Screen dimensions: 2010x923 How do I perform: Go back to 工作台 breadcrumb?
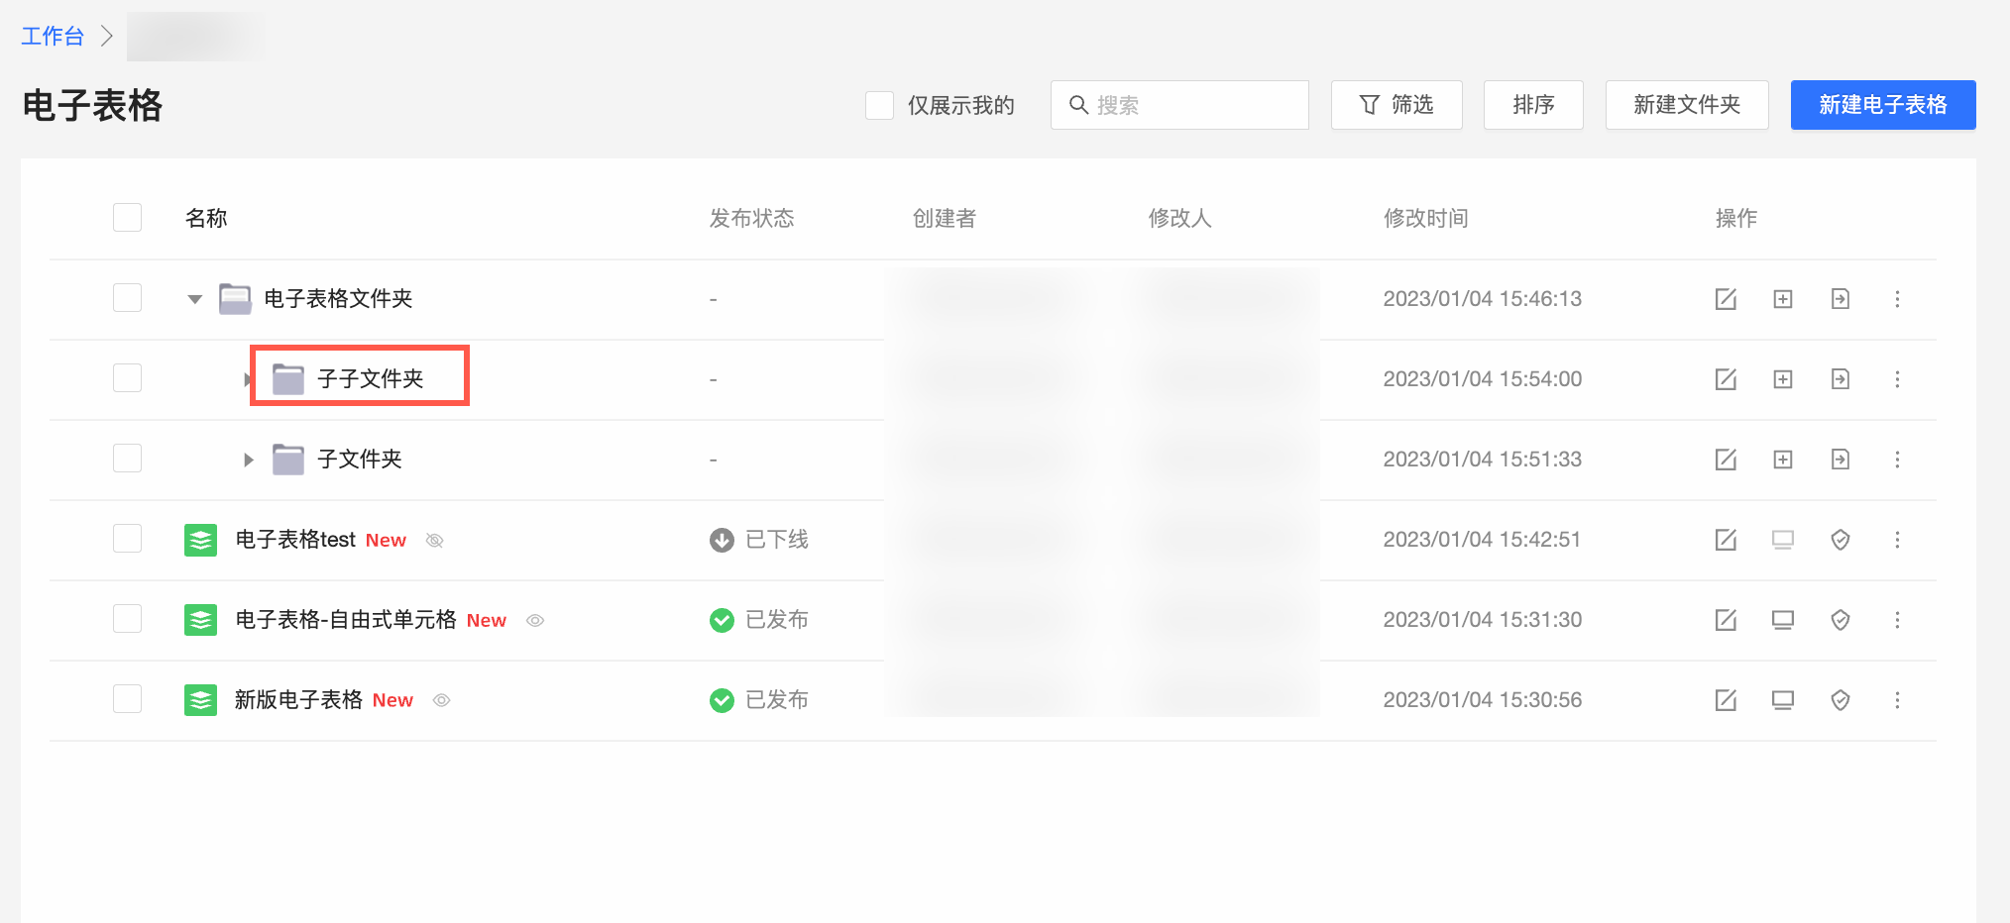coord(53,37)
